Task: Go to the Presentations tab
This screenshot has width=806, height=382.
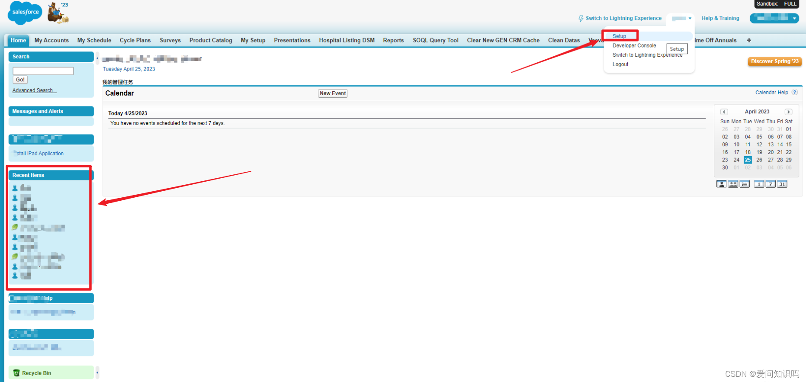Action: [x=292, y=40]
